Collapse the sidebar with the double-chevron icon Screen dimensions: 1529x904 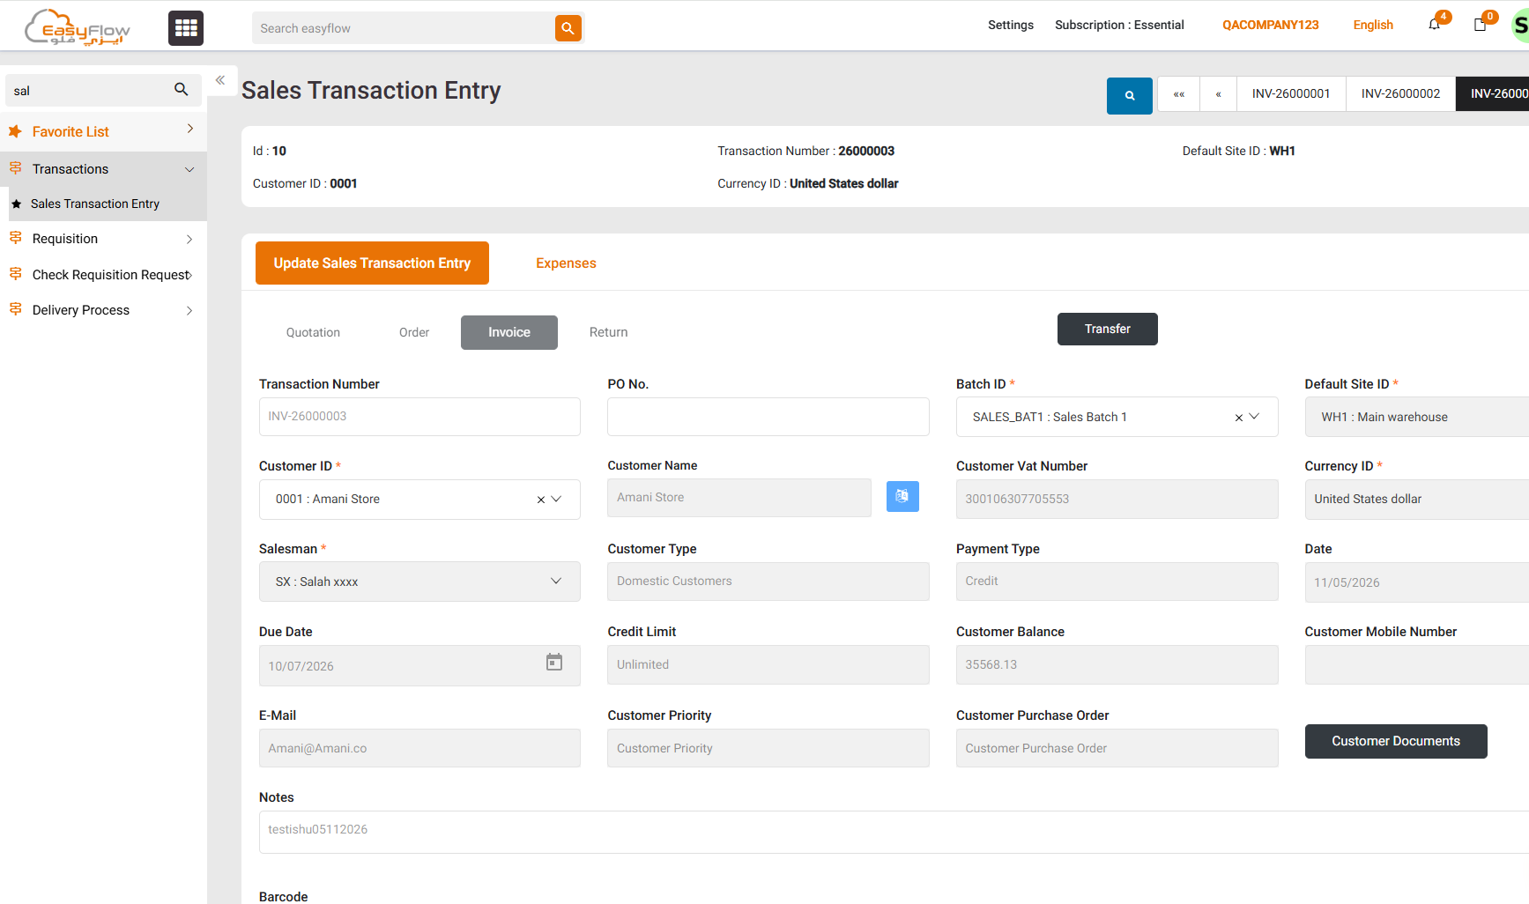[220, 80]
